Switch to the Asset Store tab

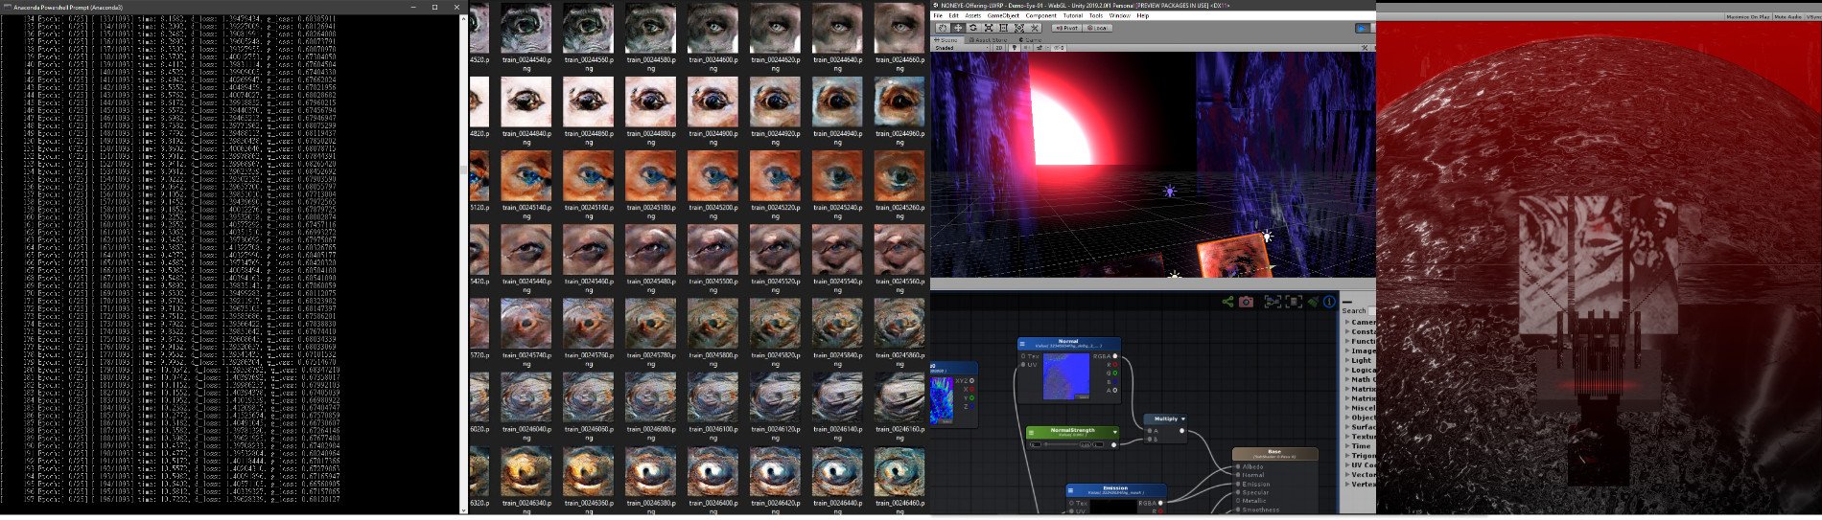click(988, 40)
